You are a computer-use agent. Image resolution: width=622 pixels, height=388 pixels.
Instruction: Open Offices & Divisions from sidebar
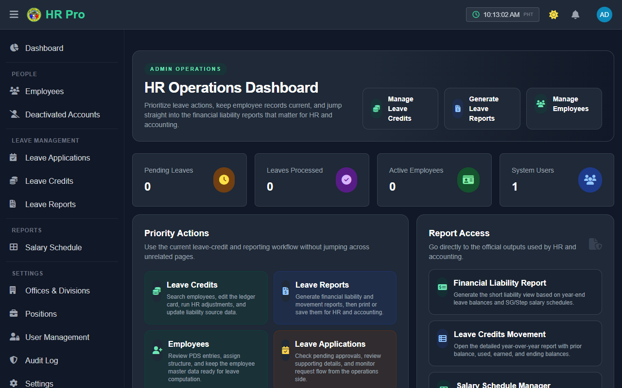[62, 291]
